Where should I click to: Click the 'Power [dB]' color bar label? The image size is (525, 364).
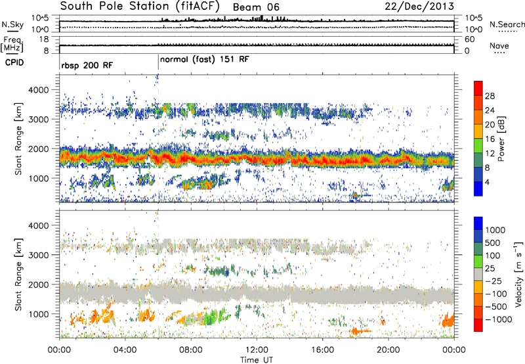tap(501, 139)
